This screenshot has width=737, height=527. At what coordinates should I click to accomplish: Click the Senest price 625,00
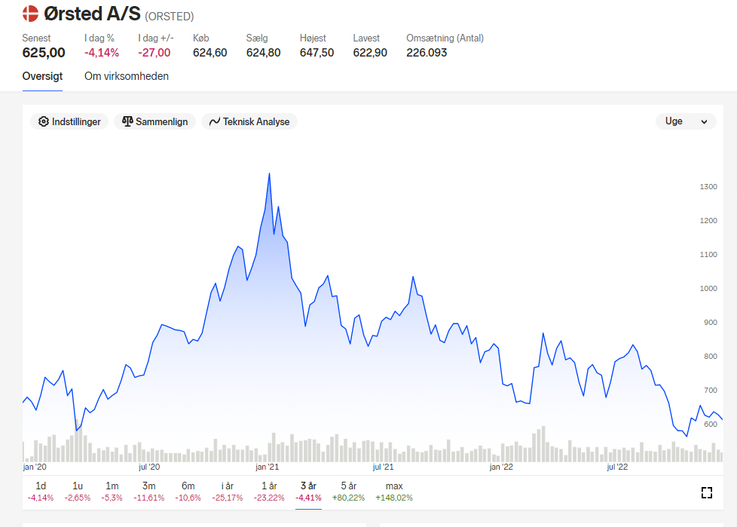44,53
